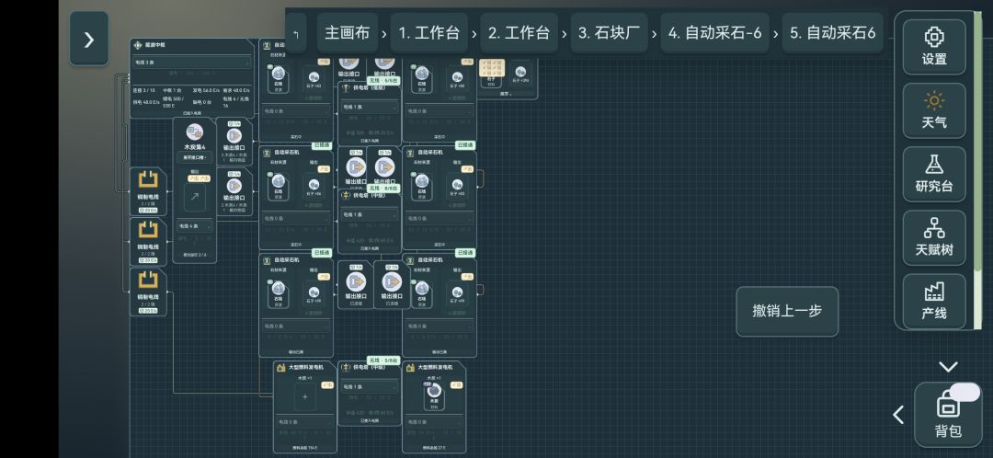
Task: Click the 石子 +56 output slot
Action: click(314, 188)
